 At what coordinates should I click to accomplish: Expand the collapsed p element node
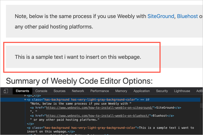tap(25, 96)
